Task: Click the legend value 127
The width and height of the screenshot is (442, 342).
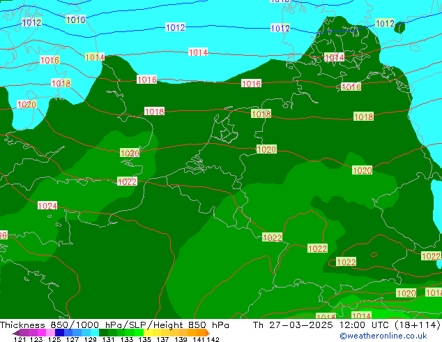Action: coord(73,339)
